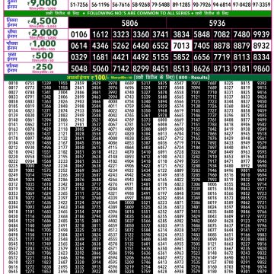Select number 5848 in ₹2,000 row
The image size is (274, 274).
202,34
